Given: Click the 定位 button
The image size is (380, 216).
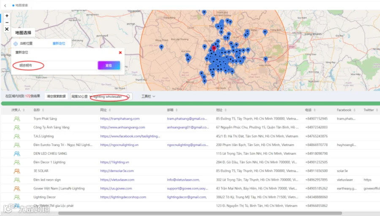Looking at the screenshot, I should tap(109, 65).
